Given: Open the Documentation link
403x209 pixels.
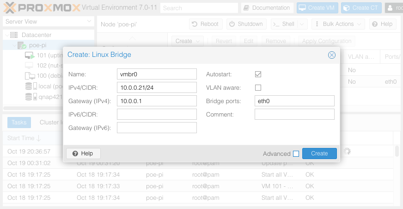Looking at the screenshot, I should (x=267, y=8).
